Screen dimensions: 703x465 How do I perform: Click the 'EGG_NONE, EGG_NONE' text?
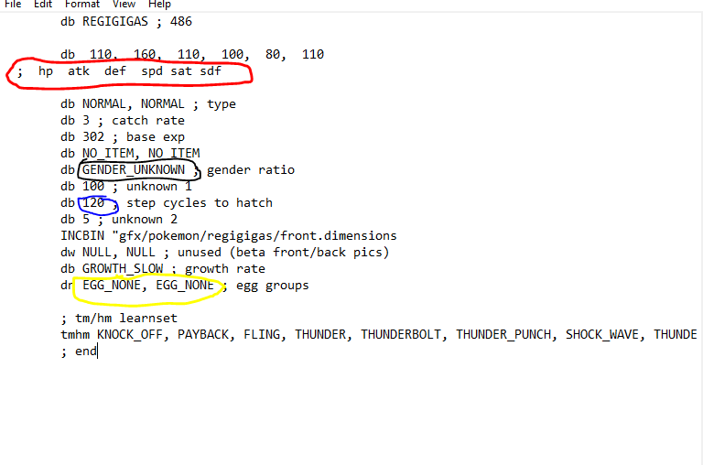(x=148, y=286)
